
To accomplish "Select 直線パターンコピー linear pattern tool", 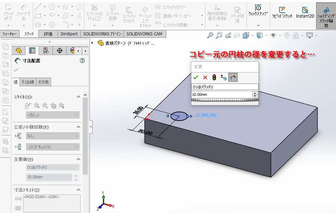I will [x=173, y=16].
